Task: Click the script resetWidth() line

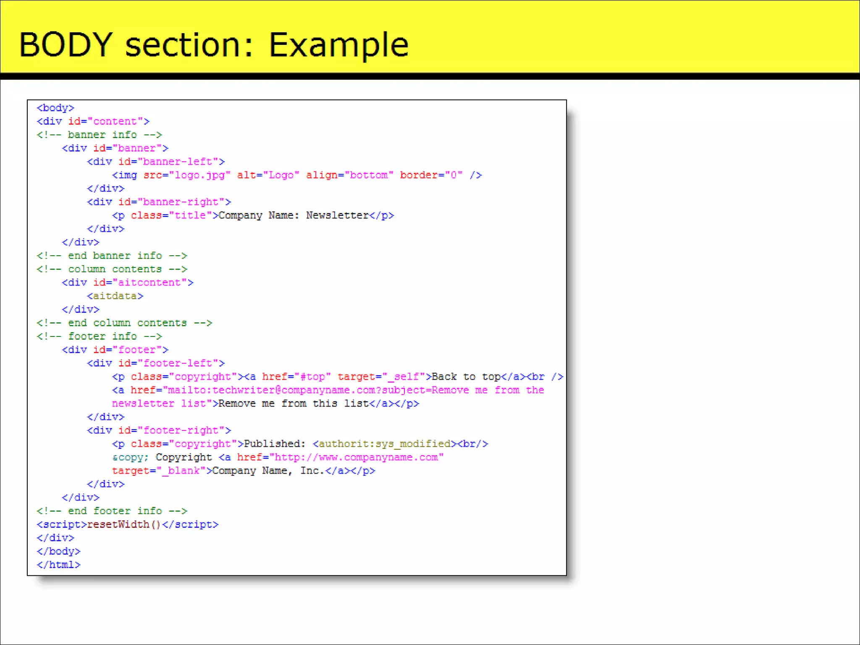Action: 127,524
